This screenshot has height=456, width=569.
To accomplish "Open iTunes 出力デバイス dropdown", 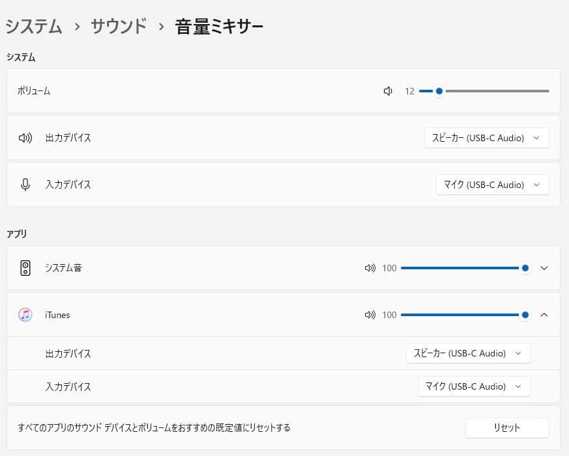I will coord(468,353).
